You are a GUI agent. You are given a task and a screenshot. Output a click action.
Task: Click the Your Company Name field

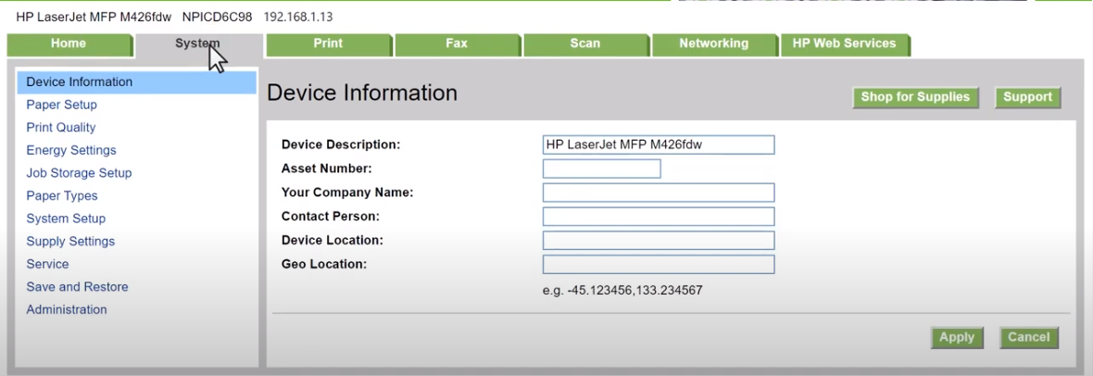point(659,193)
